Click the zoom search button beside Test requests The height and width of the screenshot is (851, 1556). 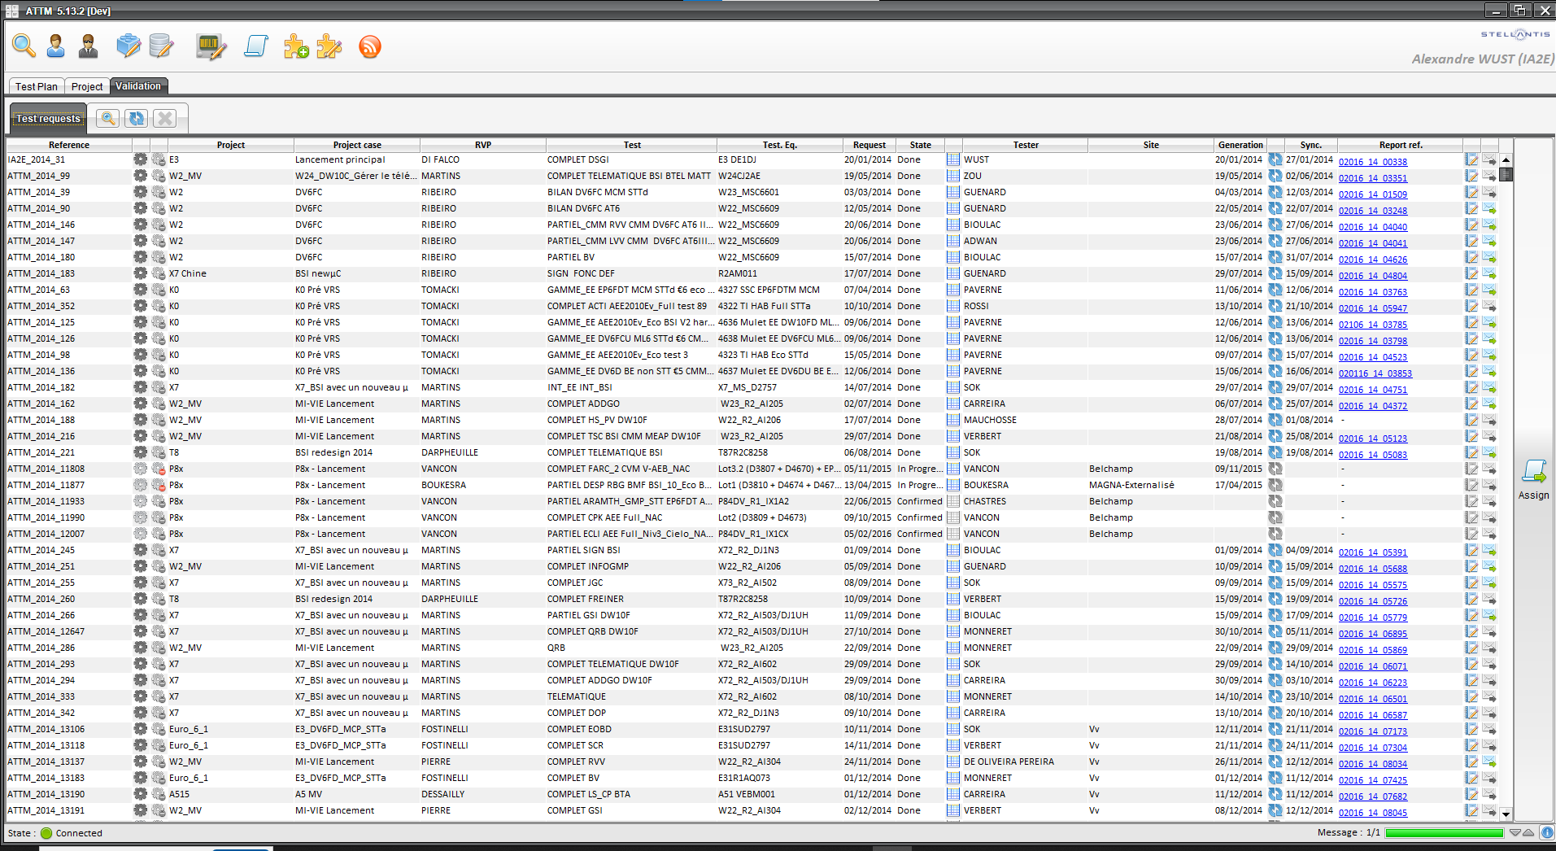click(x=107, y=119)
